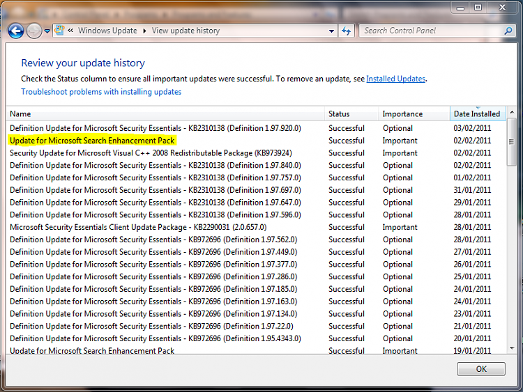This screenshot has width=523, height=392.
Task: Click the 26/01/2011 date cell
Action: [x=472, y=264]
